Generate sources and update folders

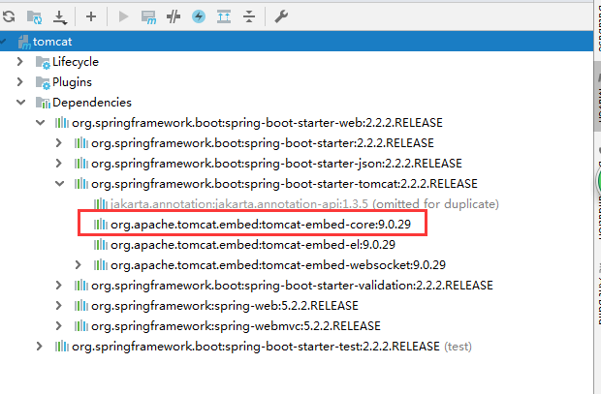tap(35, 16)
